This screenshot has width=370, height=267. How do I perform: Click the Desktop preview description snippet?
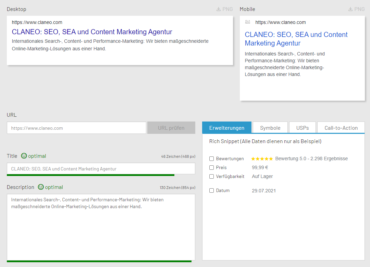[110, 45]
